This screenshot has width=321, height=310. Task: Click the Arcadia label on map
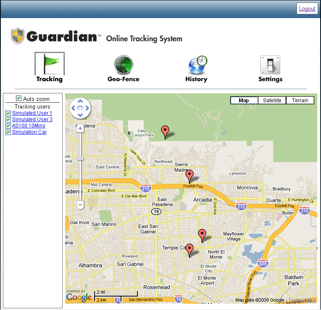click(203, 200)
